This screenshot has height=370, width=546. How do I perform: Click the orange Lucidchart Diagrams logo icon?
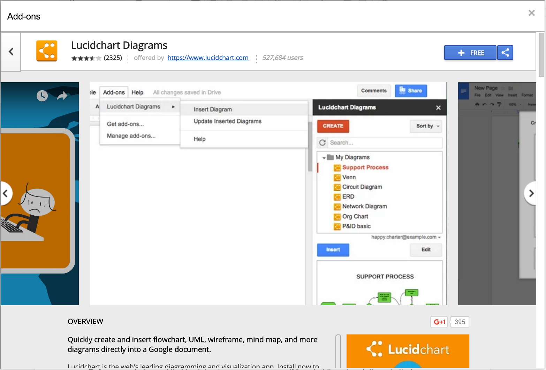47,51
